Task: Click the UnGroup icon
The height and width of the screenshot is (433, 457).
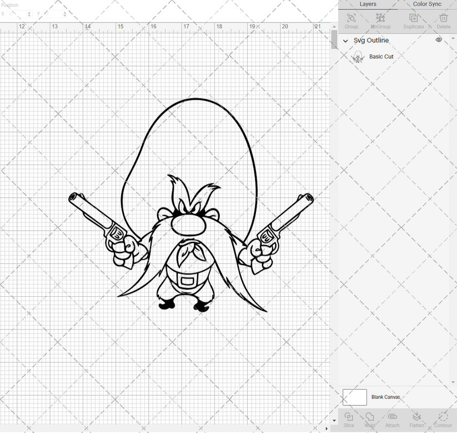Action: click(380, 18)
